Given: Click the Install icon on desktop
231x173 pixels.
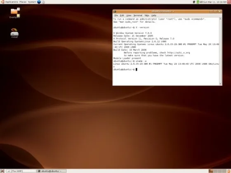Looking at the screenshot, I should 14,33.
